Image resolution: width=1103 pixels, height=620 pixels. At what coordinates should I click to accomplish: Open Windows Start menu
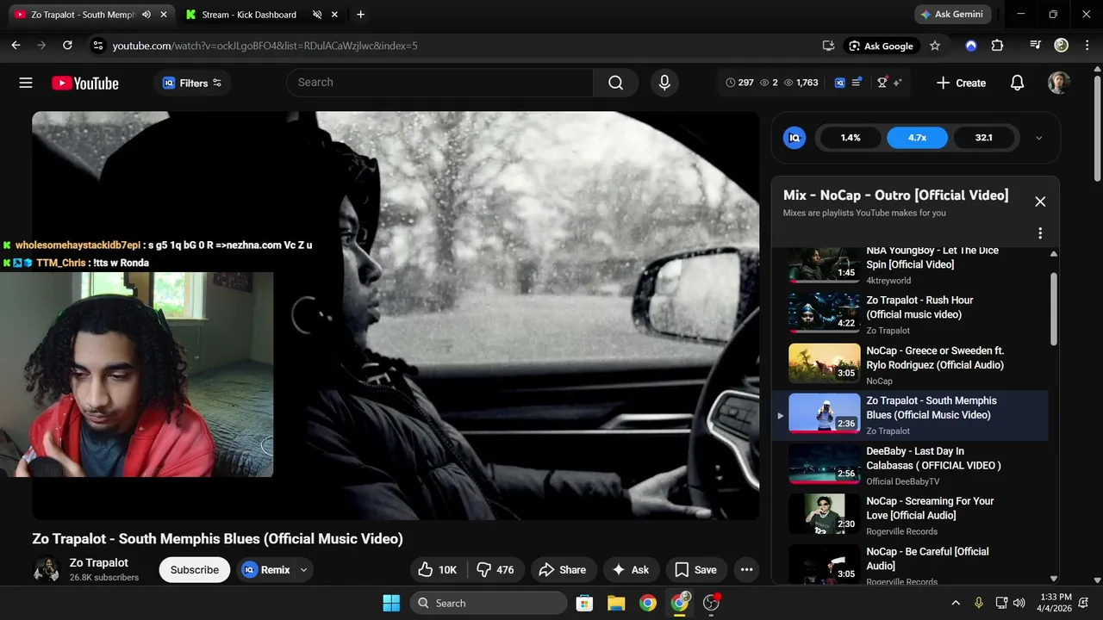click(391, 603)
